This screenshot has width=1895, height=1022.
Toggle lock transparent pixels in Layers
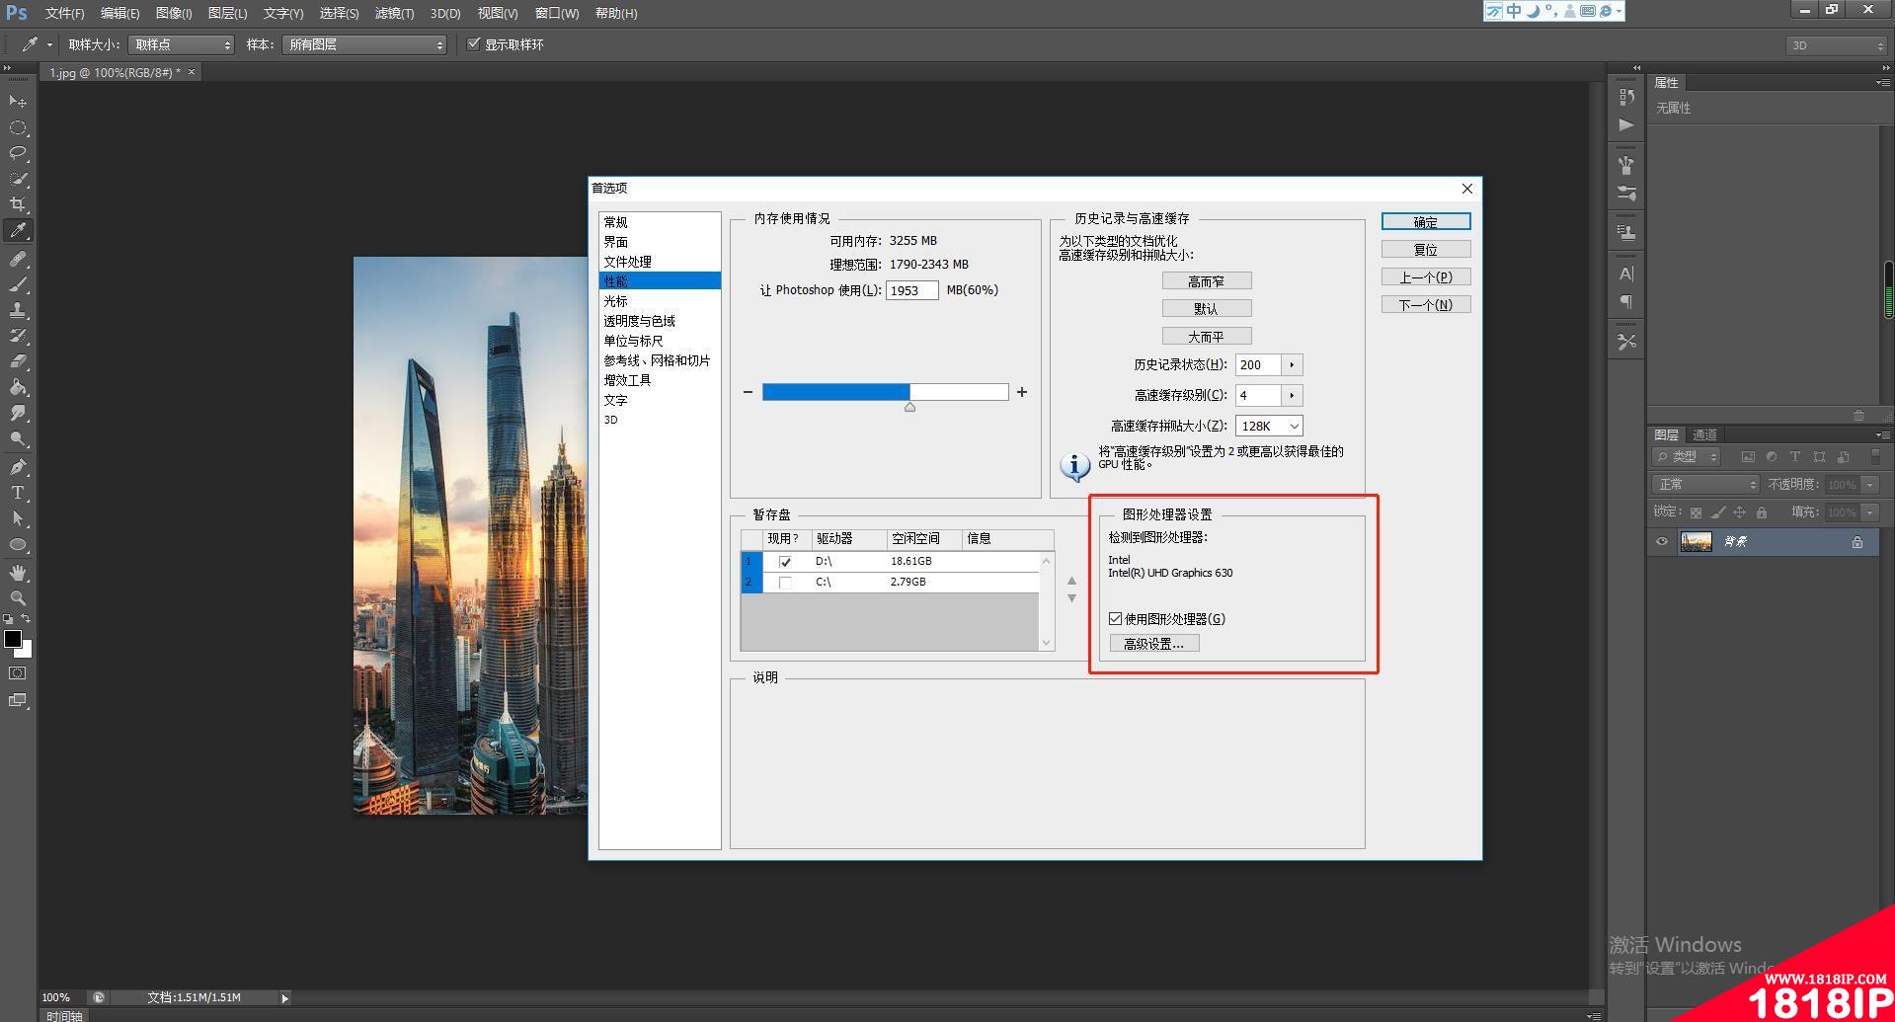click(1696, 512)
